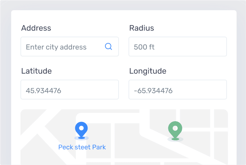Click the blue pin's shadow base
The height and width of the screenshot is (165, 246).
pyautogui.click(x=82, y=138)
